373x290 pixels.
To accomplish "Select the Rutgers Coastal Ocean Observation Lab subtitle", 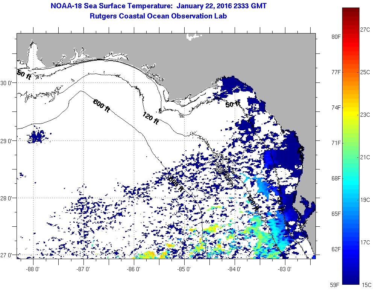I will tap(158, 16).
